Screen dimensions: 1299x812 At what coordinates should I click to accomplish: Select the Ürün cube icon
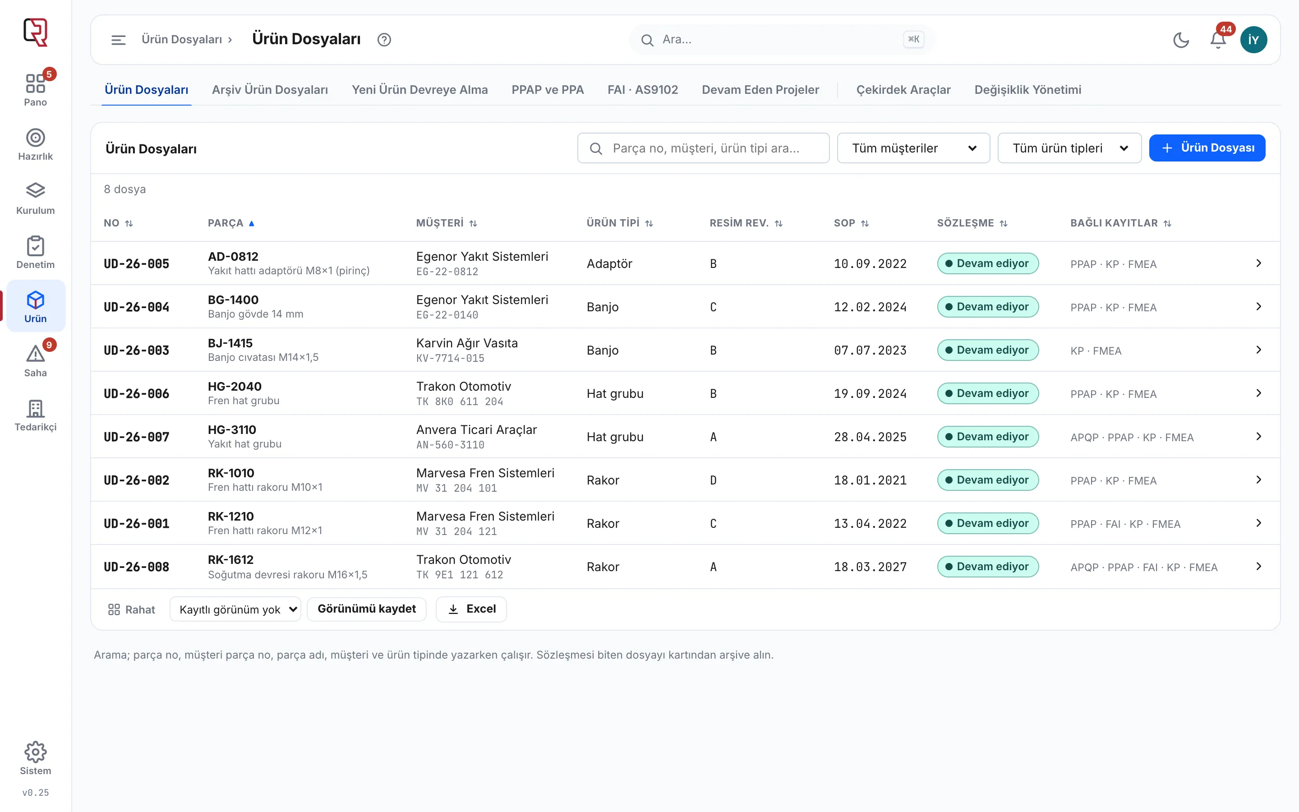pyautogui.click(x=36, y=300)
